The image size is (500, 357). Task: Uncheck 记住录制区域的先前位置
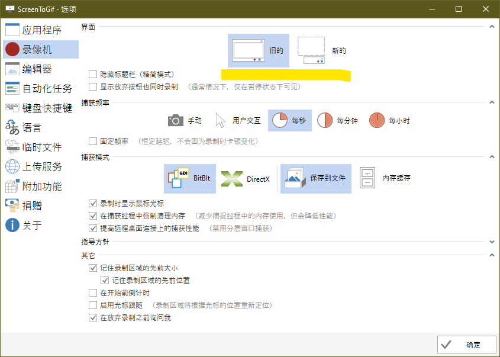(105, 280)
